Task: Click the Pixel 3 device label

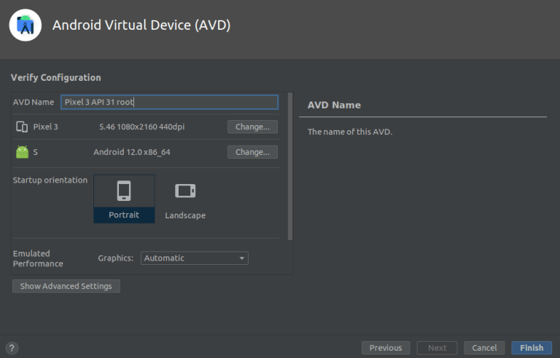Action: pos(45,127)
